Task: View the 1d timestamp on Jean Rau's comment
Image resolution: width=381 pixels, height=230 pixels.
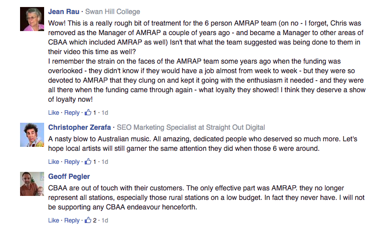Action: [105, 113]
